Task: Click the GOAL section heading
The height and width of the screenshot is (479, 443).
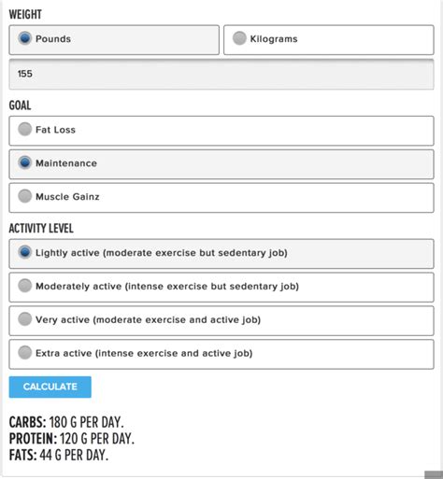Action: coord(20,106)
